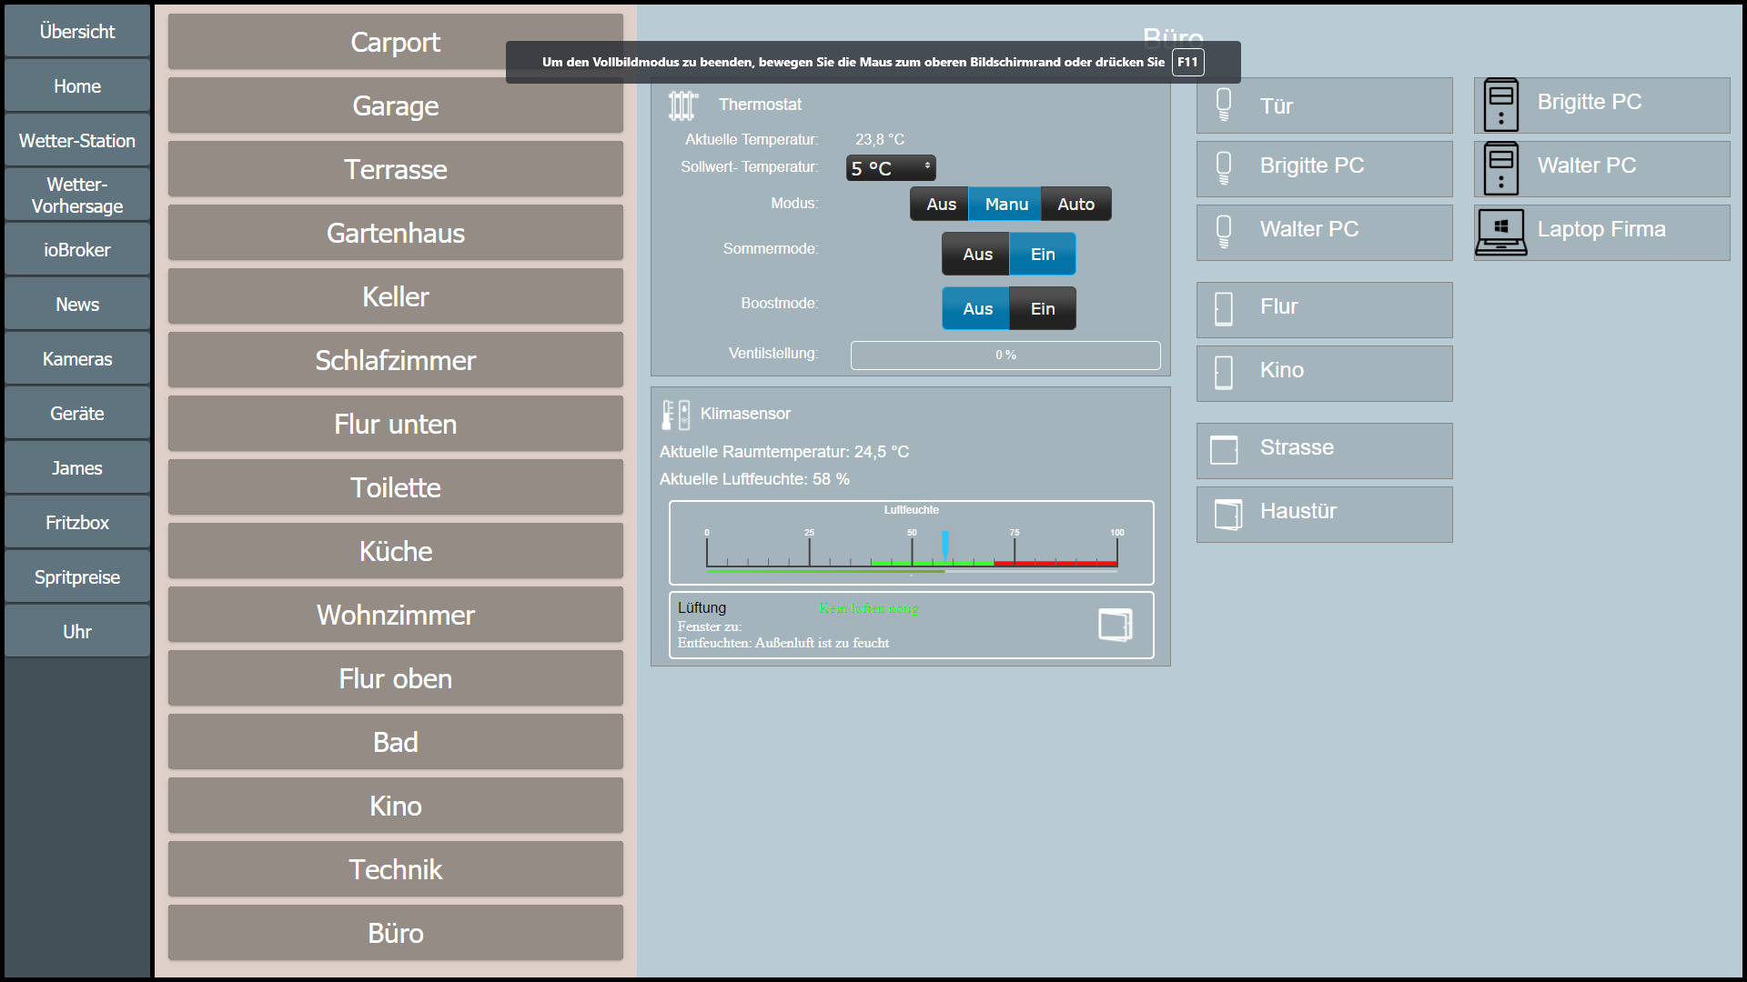Set thermostat Modus to Auto

tap(1075, 205)
